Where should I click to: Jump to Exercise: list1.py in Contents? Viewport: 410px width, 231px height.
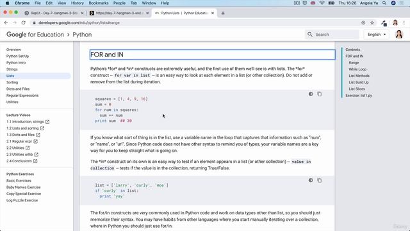[x=359, y=96]
